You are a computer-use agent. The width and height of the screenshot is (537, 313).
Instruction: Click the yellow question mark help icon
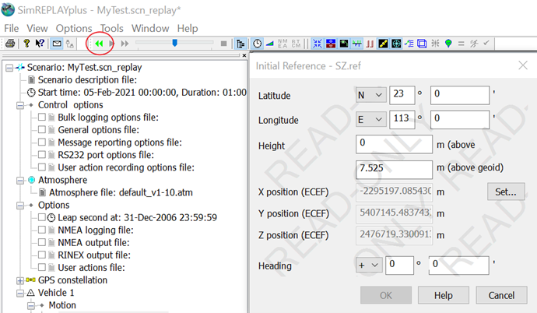[x=26, y=44]
